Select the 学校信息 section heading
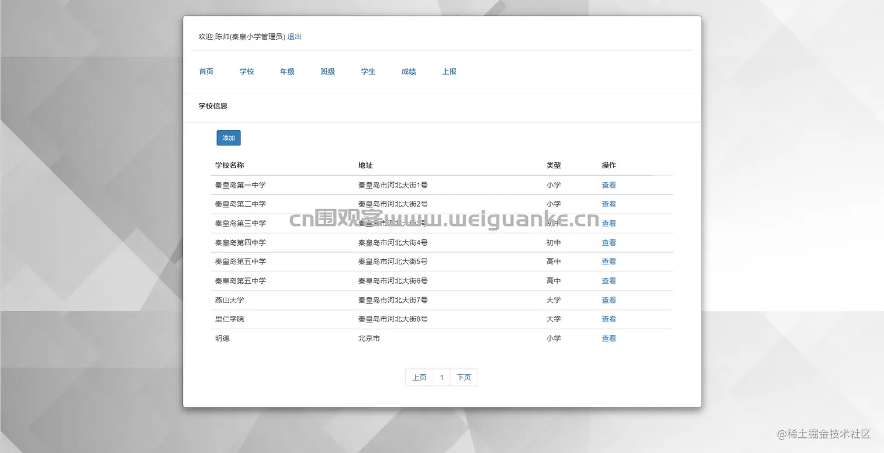Viewport: 884px width, 453px height. point(213,106)
